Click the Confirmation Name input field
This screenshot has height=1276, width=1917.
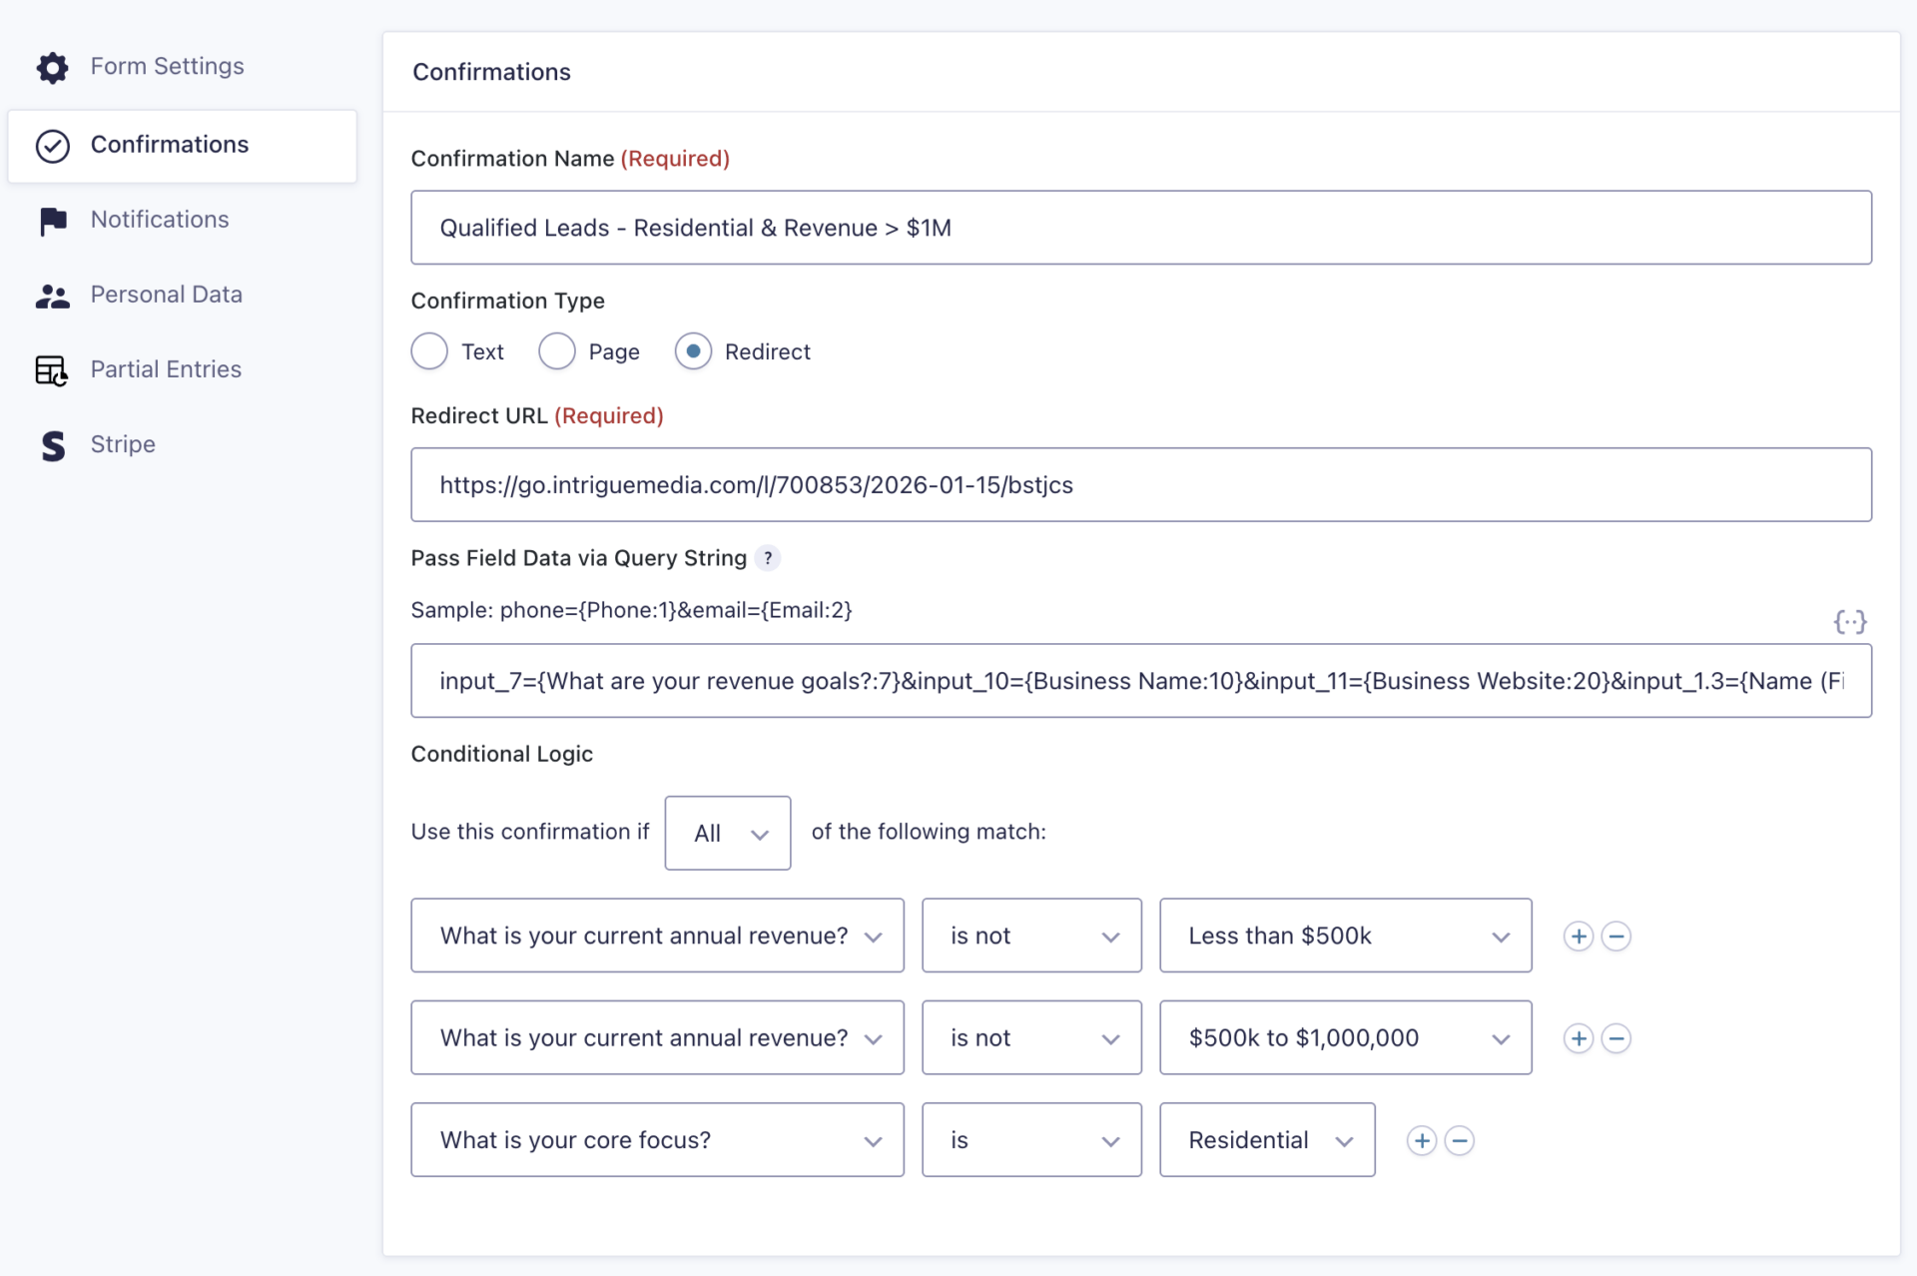(x=1140, y=228)
